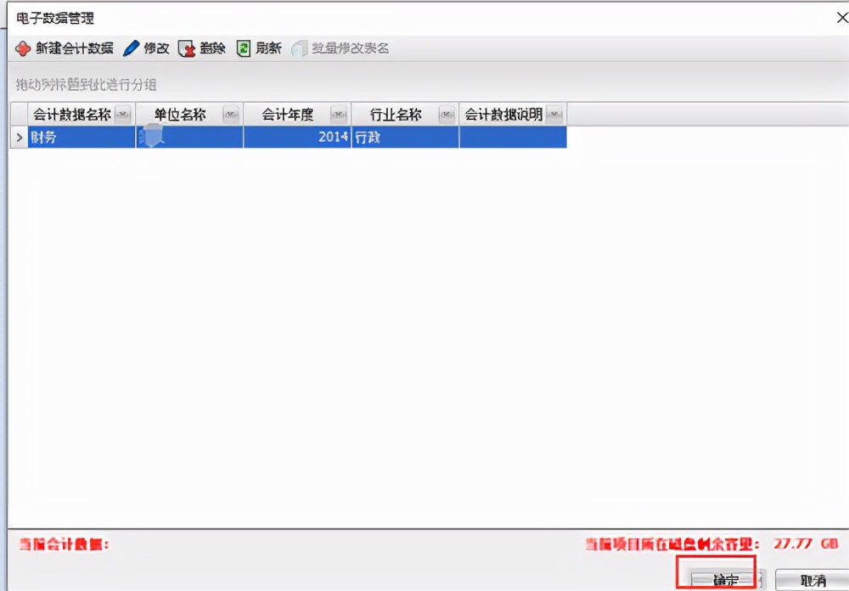This screenshot has height=591, width=849.
Task: Sort by the 单位名称 column header
Action: coord(178,113)
